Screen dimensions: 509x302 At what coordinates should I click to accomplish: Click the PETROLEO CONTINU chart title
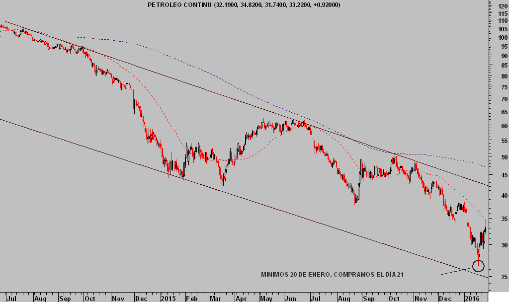(180, 4)
